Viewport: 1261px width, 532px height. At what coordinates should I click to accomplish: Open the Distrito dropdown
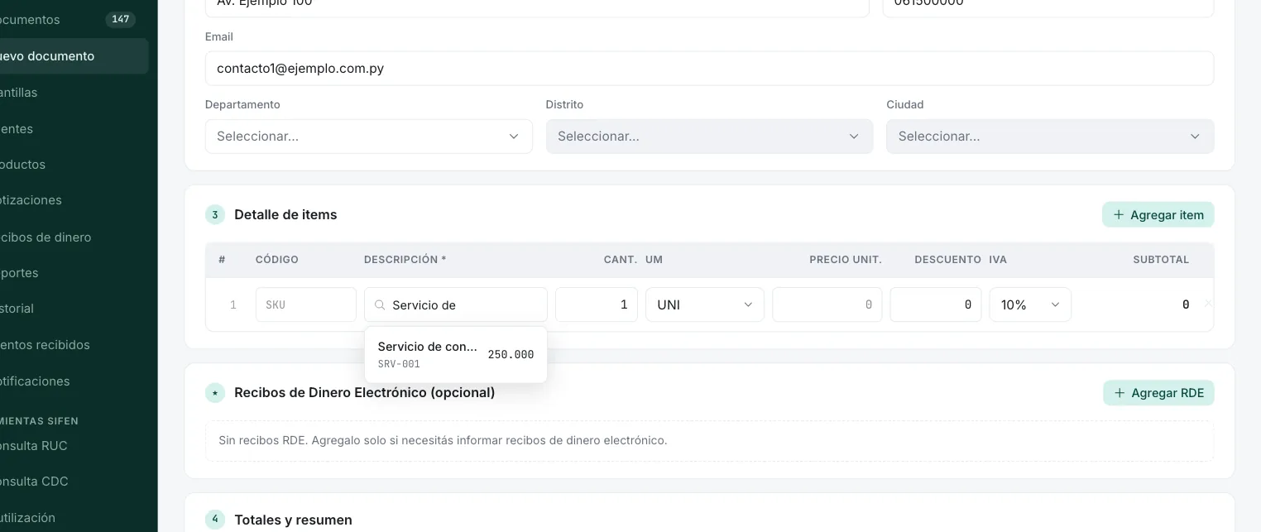coord(709,137)
